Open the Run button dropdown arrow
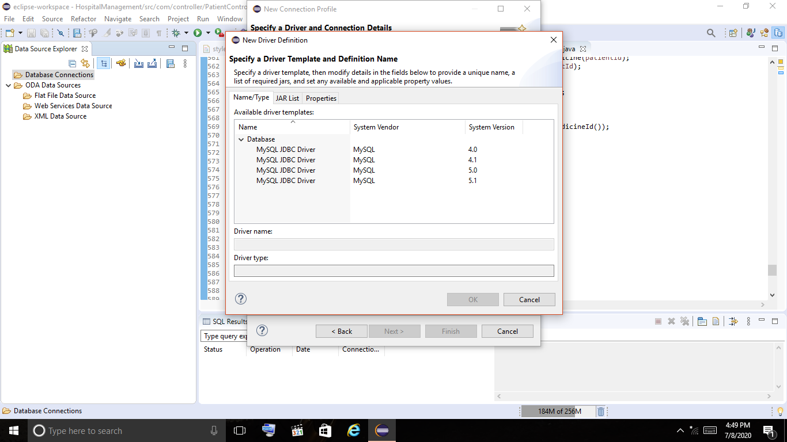Image resolution: width=787 pixels, height=442 pixels. click(208, 33)
